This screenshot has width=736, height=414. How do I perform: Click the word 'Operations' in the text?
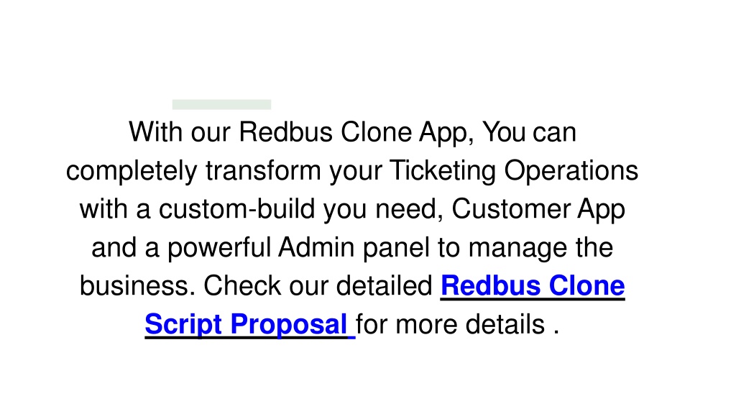pos(571,171)
